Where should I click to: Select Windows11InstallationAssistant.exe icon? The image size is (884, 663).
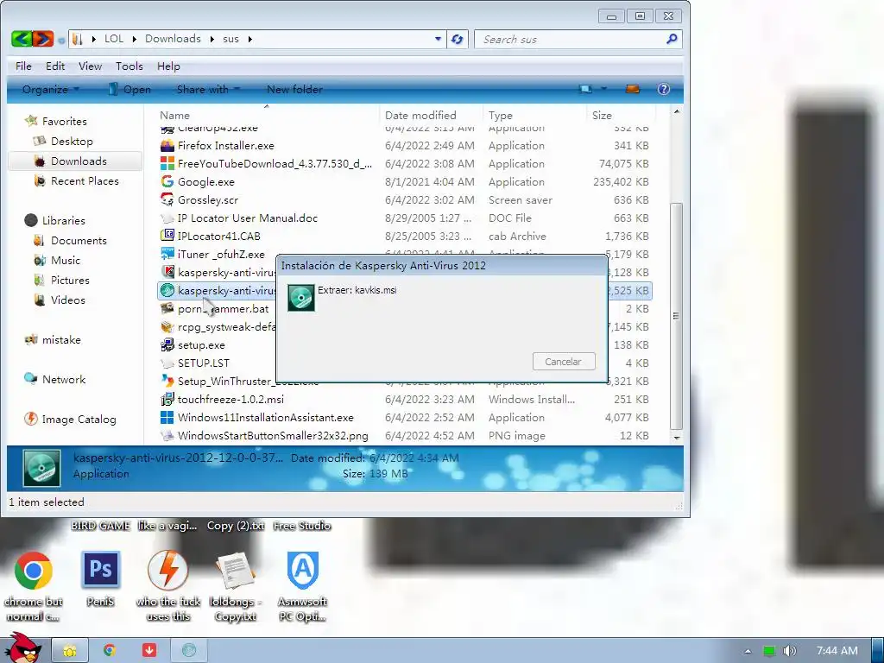pyautogui.click(x=167, y=417)
